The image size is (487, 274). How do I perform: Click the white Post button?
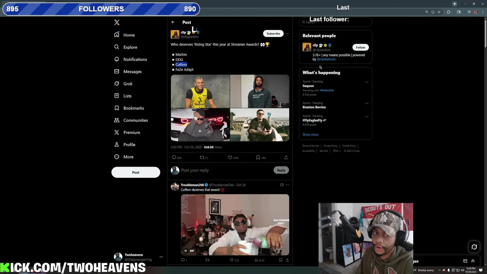pos(136,172)
